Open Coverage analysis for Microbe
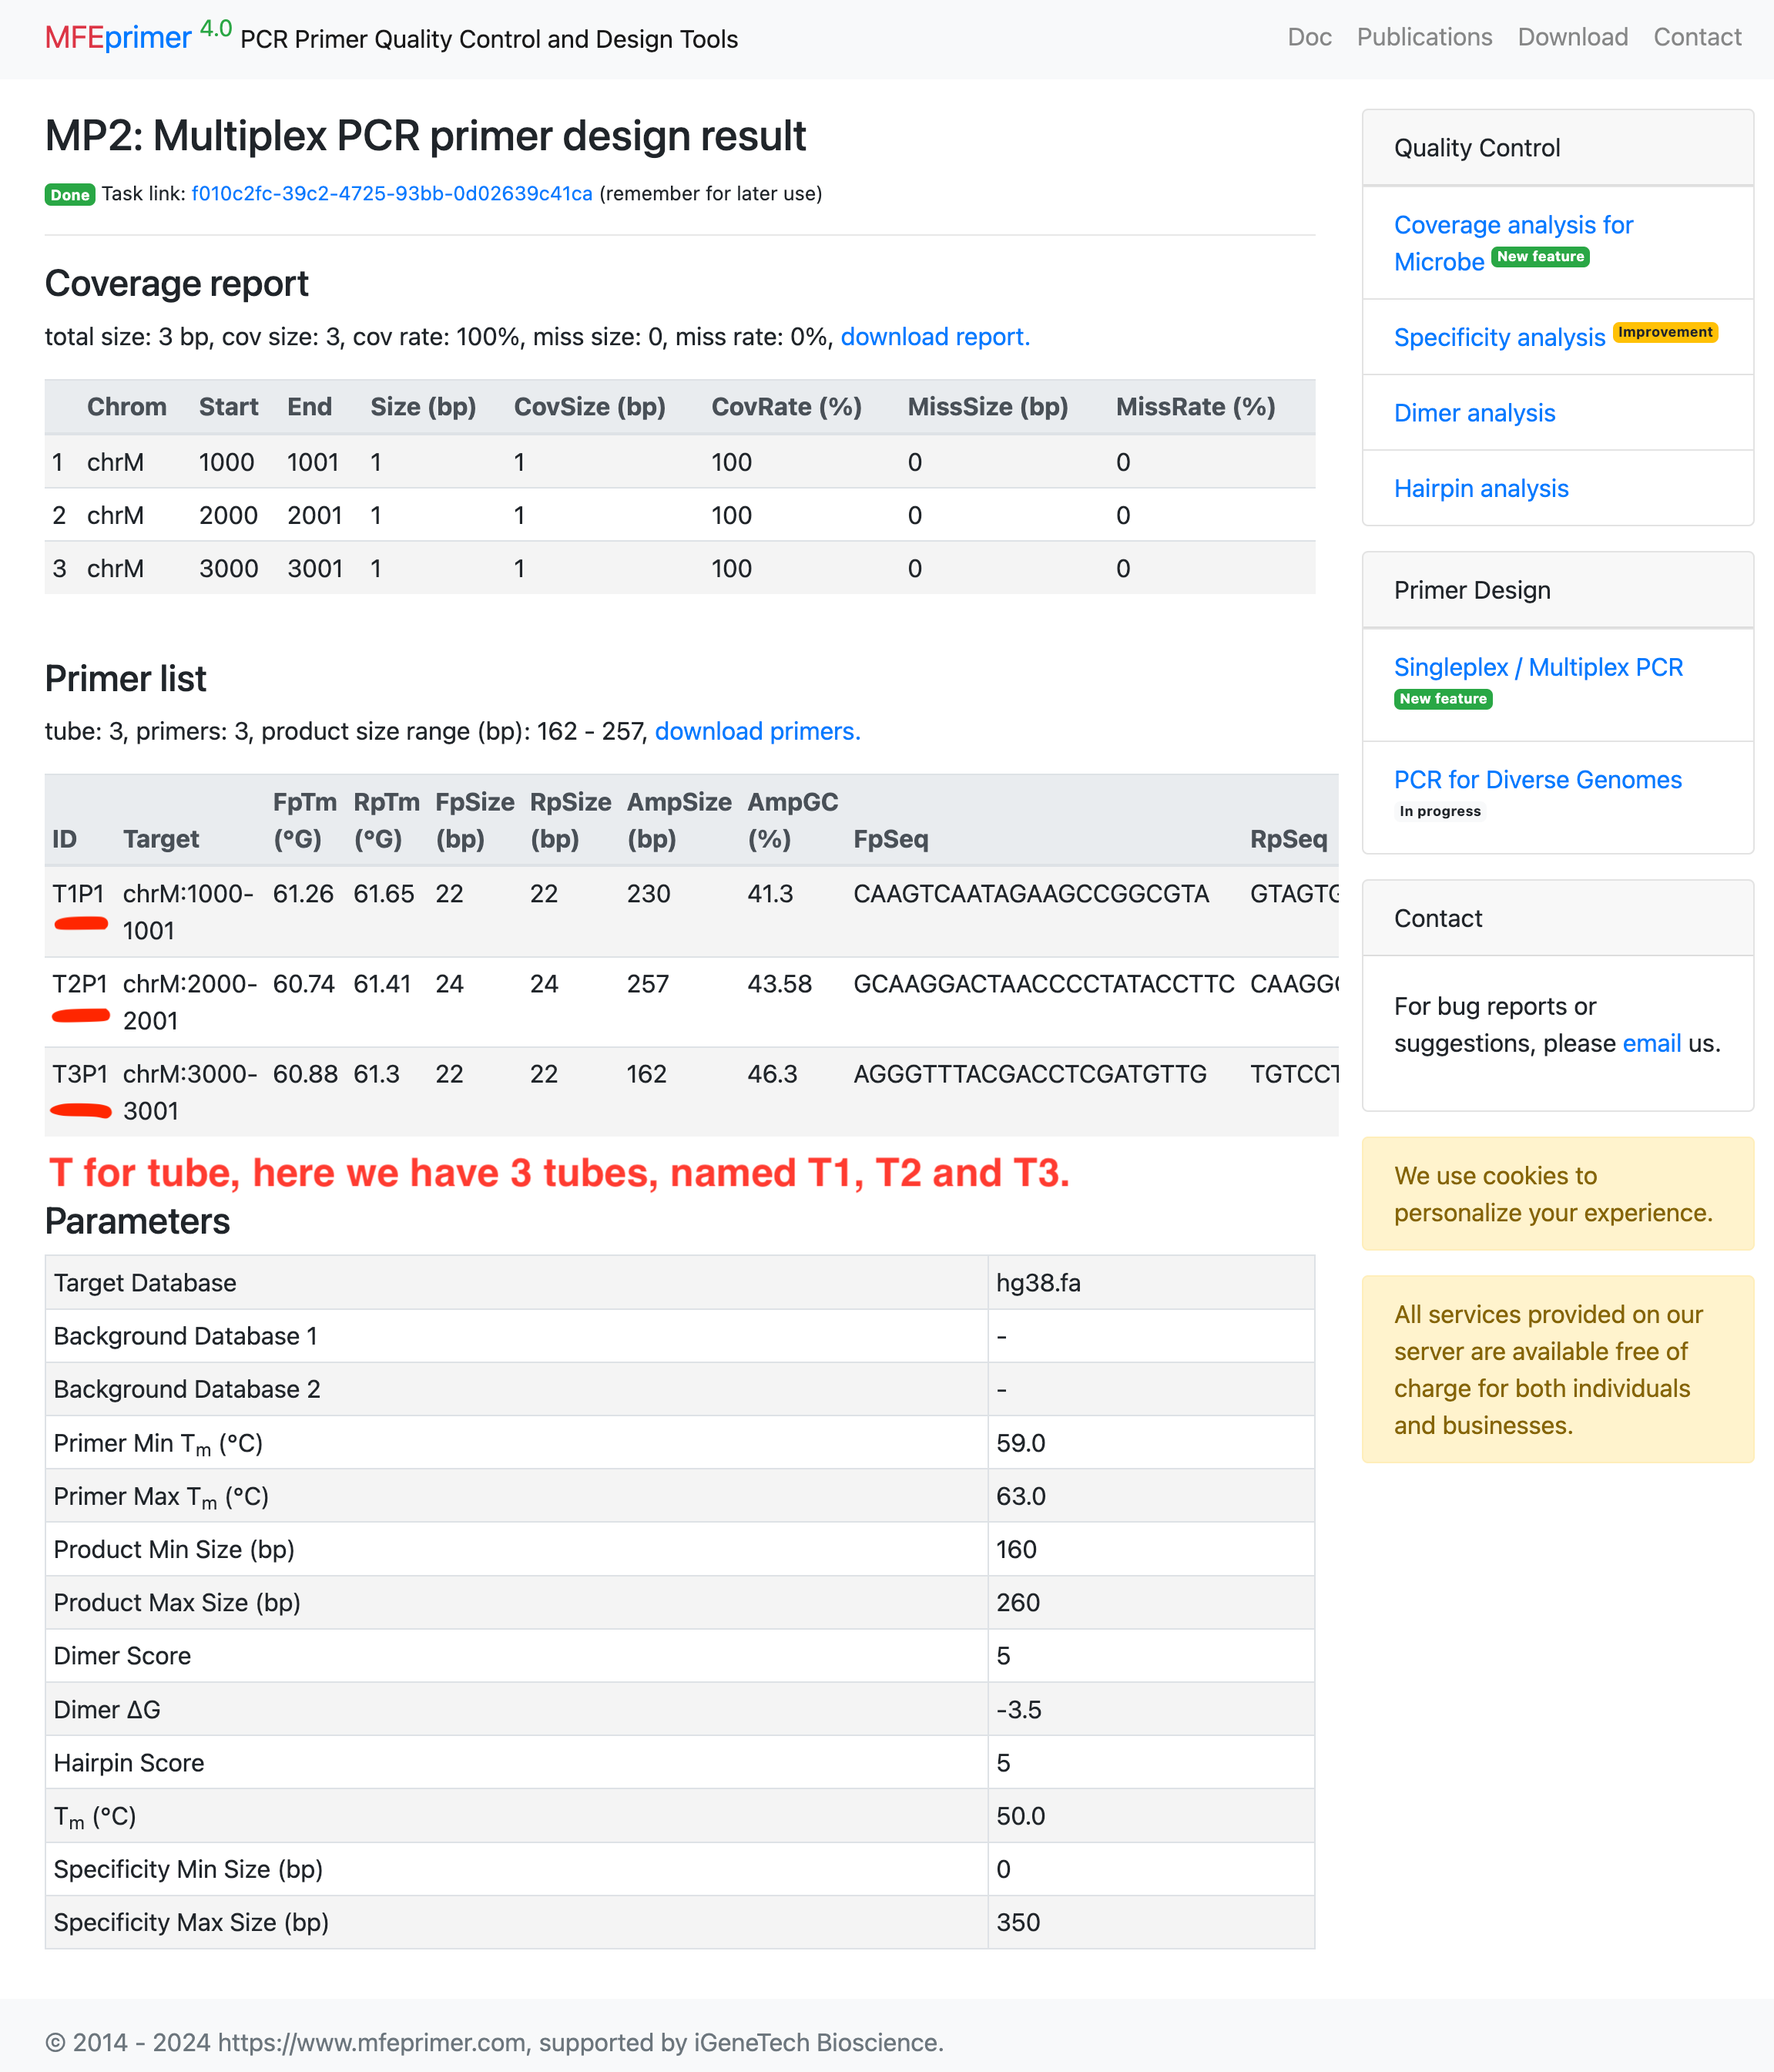1774x2072 pixels. point(1513,243)
